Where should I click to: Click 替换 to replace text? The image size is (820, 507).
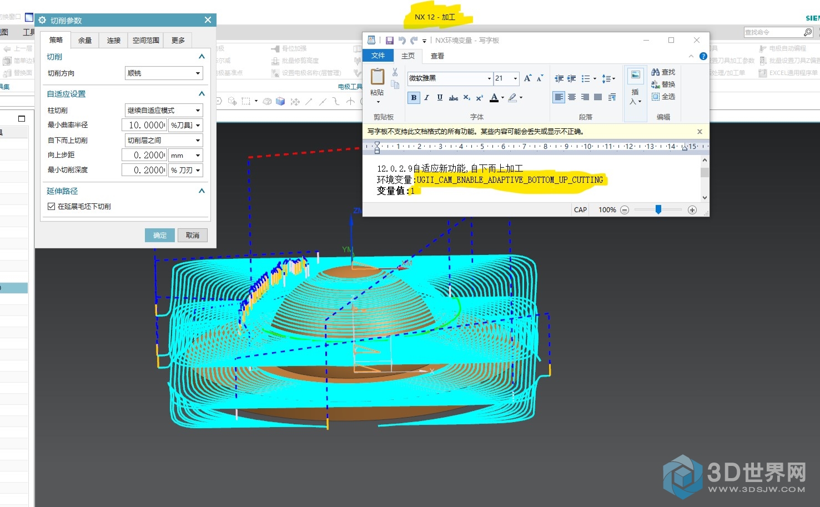(663, 84)
